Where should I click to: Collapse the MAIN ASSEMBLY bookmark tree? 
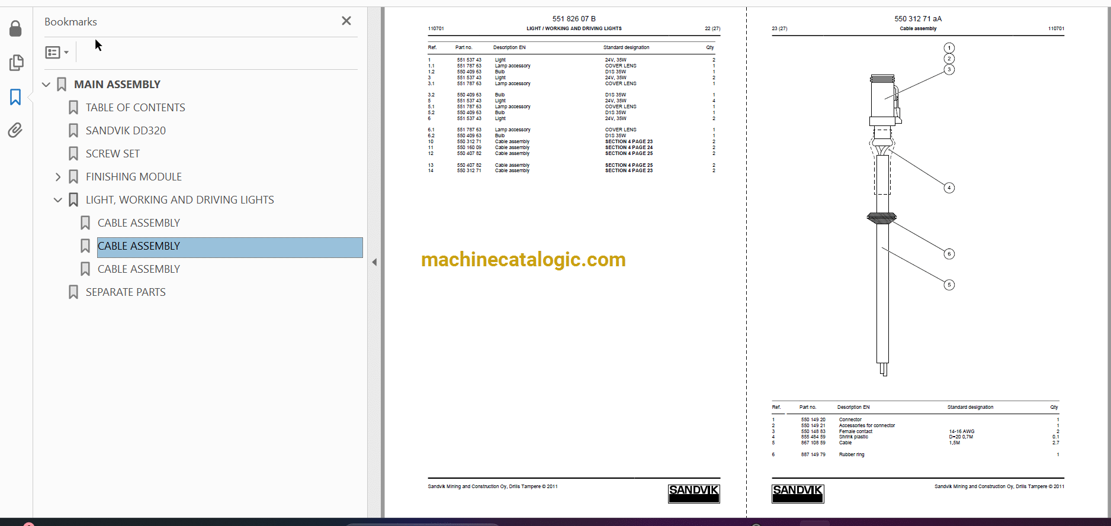[46, 85]
